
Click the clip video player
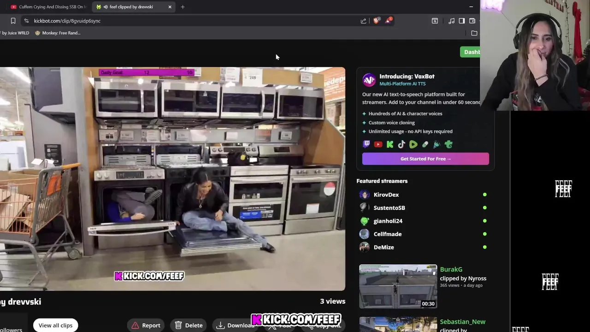pos(172,179)
